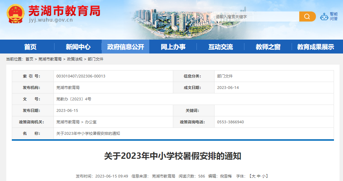
Task: Click the orange search magnifier button
Action: point(307,16)
